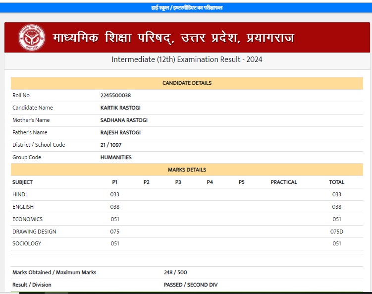The image size is (372, 294).
Task: Select the marks value 248 / 500
Action: tap(175, 272)
